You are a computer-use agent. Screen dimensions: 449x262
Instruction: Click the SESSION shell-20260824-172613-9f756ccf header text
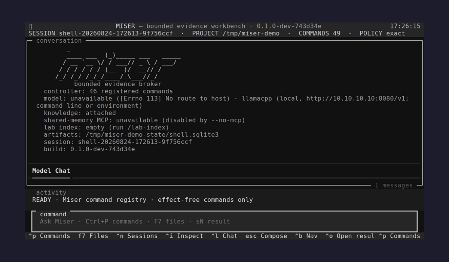(x=101, y=33)
